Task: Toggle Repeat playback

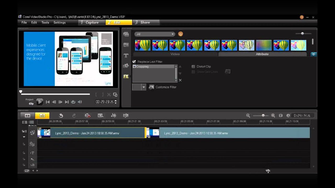Action: click(x=73, y=102)
